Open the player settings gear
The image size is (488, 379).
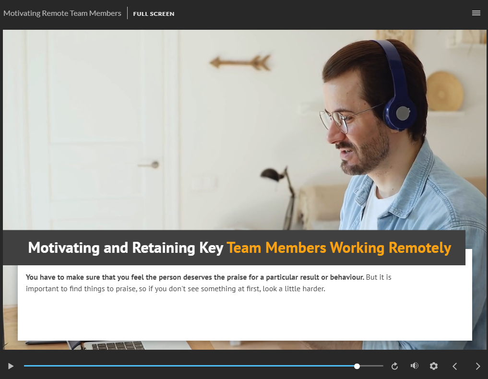point(434,366)
